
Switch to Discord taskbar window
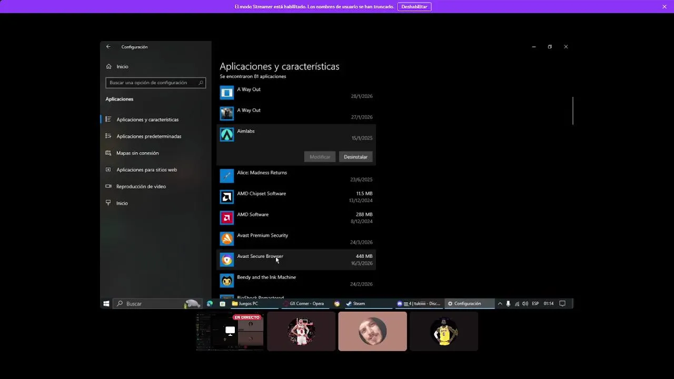419,304
